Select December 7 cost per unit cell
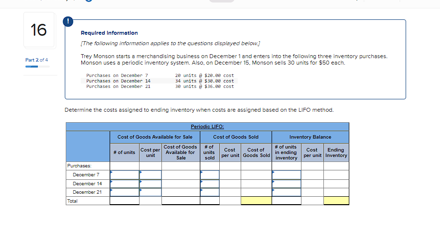 coord(150,175)
